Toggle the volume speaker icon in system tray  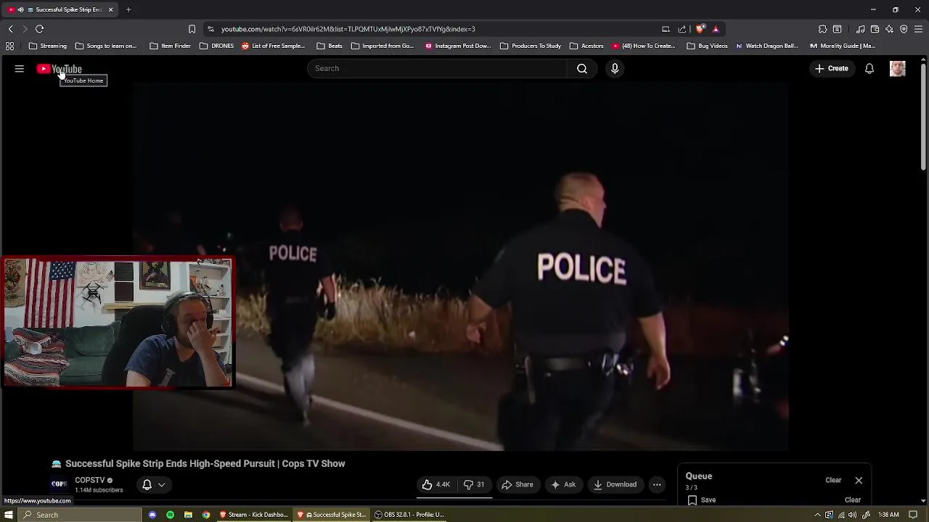click(853, 515)
